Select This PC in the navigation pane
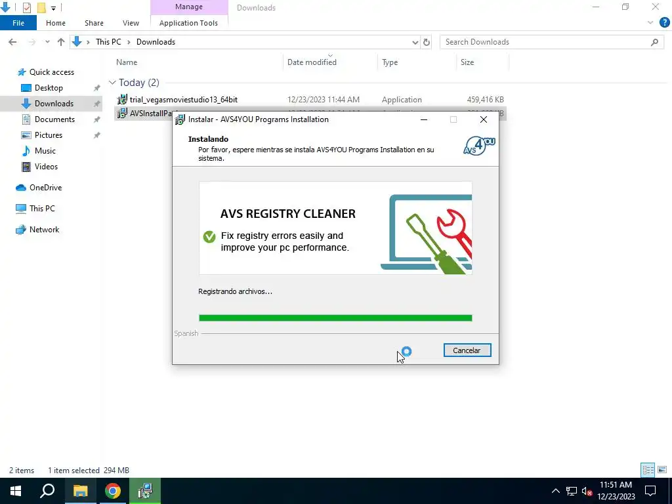 pyautogui.click(x=42, y=209)
